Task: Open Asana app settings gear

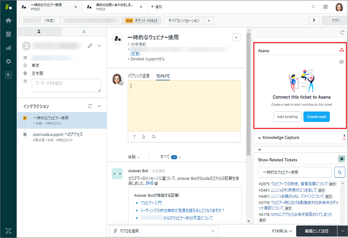Action: click(x=341, y=62)
